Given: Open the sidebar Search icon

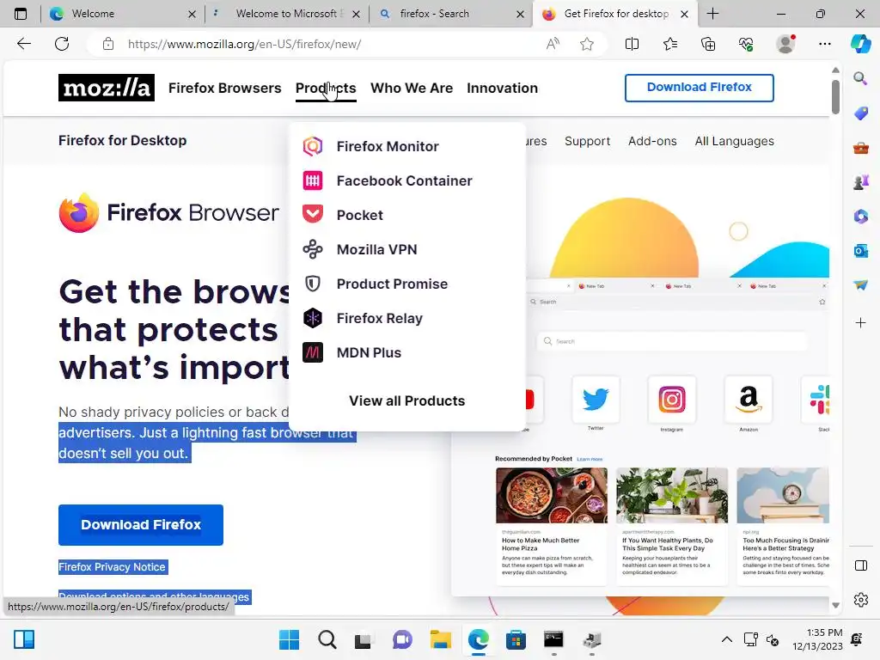Looking at the screenshot, I should (x=860, y=78).
